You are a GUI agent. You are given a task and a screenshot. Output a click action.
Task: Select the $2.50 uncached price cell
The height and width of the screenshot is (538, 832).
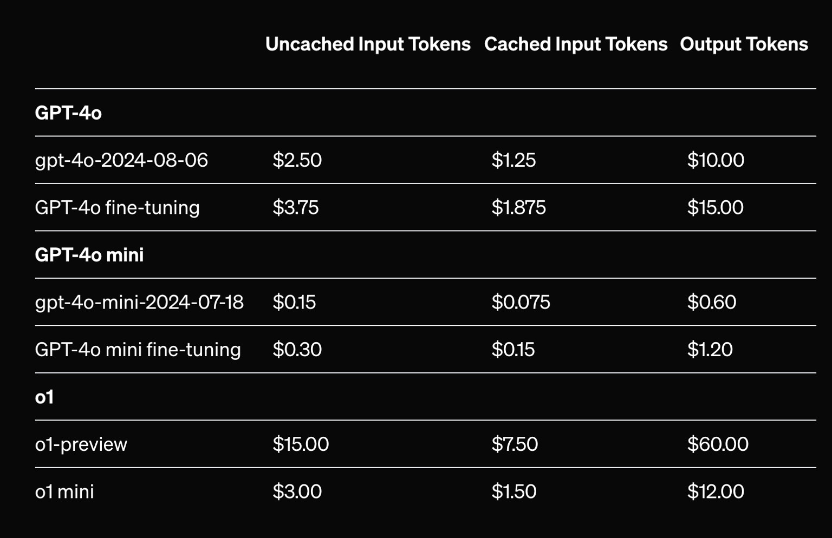click(297, 160)
